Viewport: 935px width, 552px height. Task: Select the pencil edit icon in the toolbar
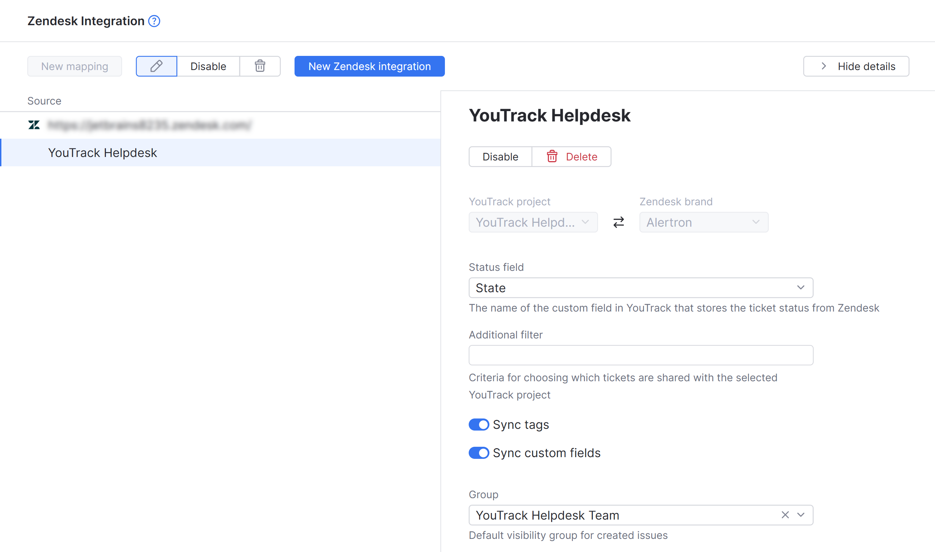156,66
